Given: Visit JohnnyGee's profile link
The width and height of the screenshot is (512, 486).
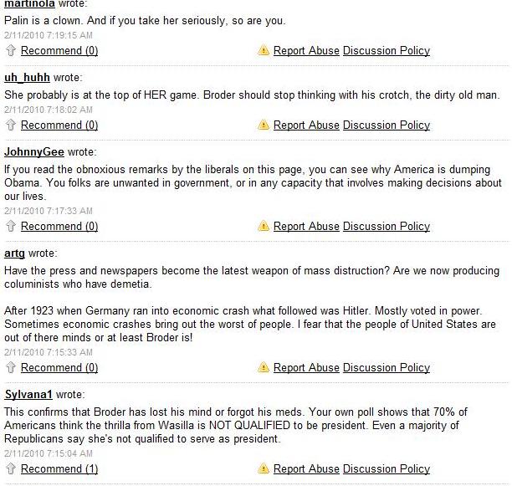Looking at the screenshot, I should [x=34, y=152].
